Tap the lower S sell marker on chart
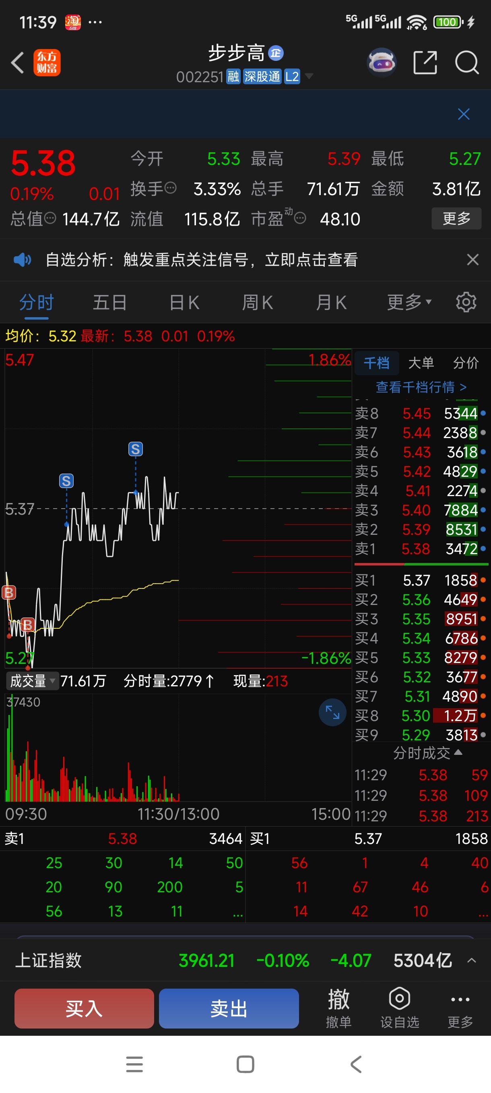 [66, 481]
